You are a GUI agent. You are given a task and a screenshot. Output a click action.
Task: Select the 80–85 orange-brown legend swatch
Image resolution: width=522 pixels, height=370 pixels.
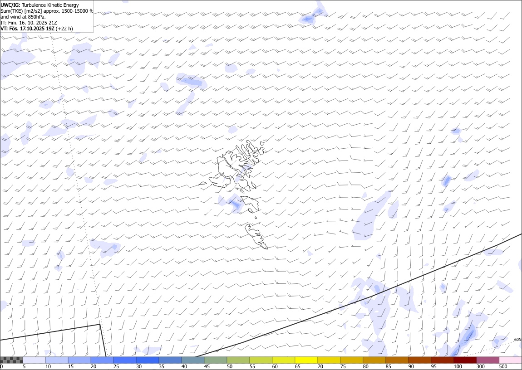click(374, 360)
